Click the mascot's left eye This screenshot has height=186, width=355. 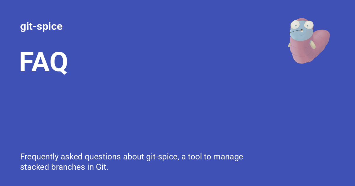295,25
